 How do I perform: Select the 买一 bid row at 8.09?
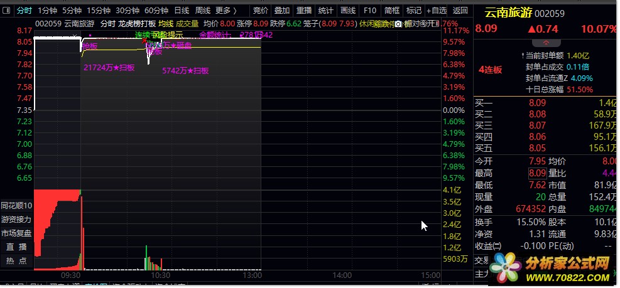(x=547, y=104)
